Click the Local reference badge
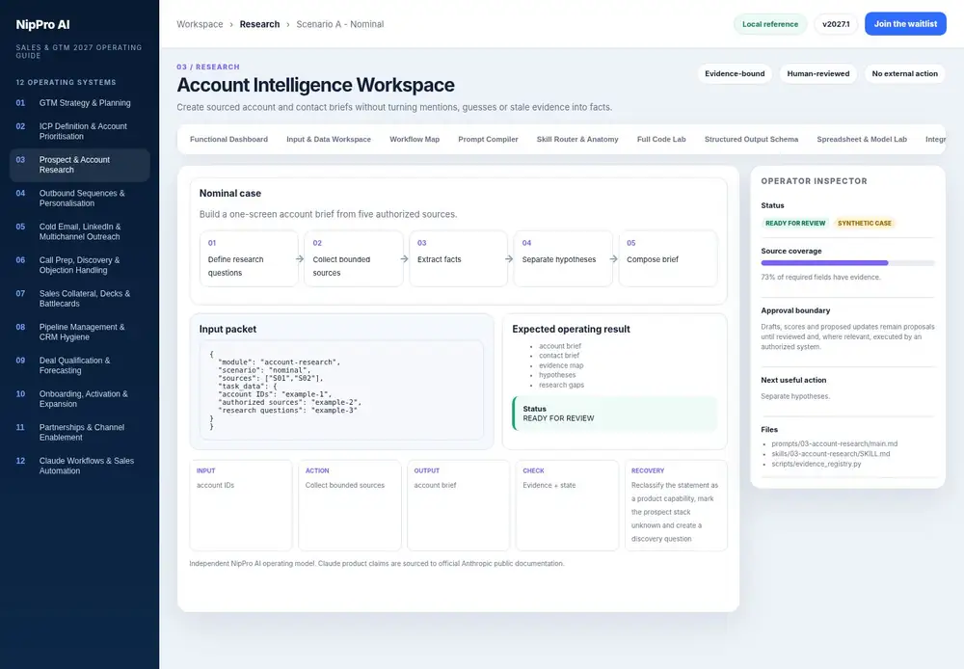This screenshot has height=669, width=964. coord(769,24)
